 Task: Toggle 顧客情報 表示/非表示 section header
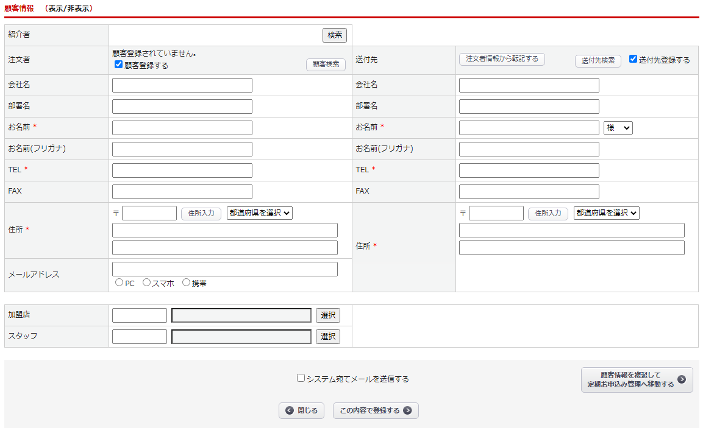pyautogui.click(x=71, y=9)
